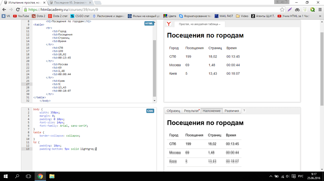Open taskbar search magnifier
Image resolution: width=324 pixels, height=181 pixels.
[17, 176]
